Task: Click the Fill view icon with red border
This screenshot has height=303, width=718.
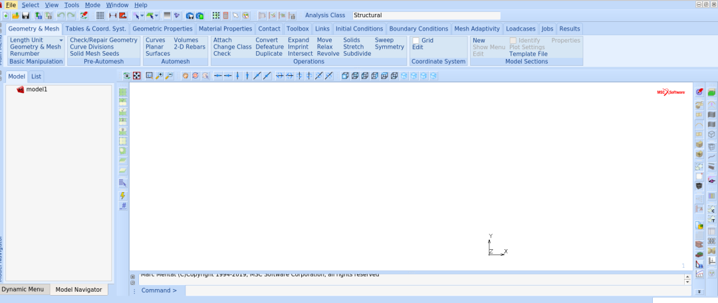Action: 136,76
